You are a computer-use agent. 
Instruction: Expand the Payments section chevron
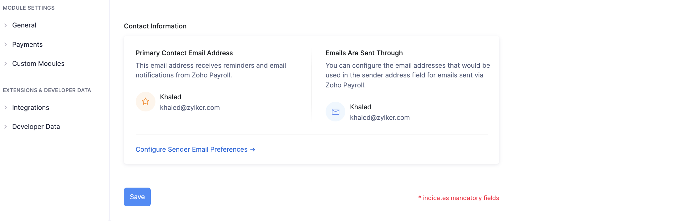coord(6,45)
